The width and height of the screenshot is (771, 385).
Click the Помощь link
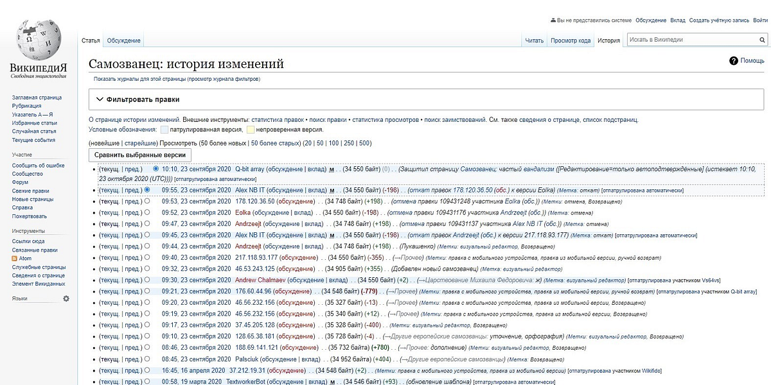pyautogui.click(x=752, y=61)
